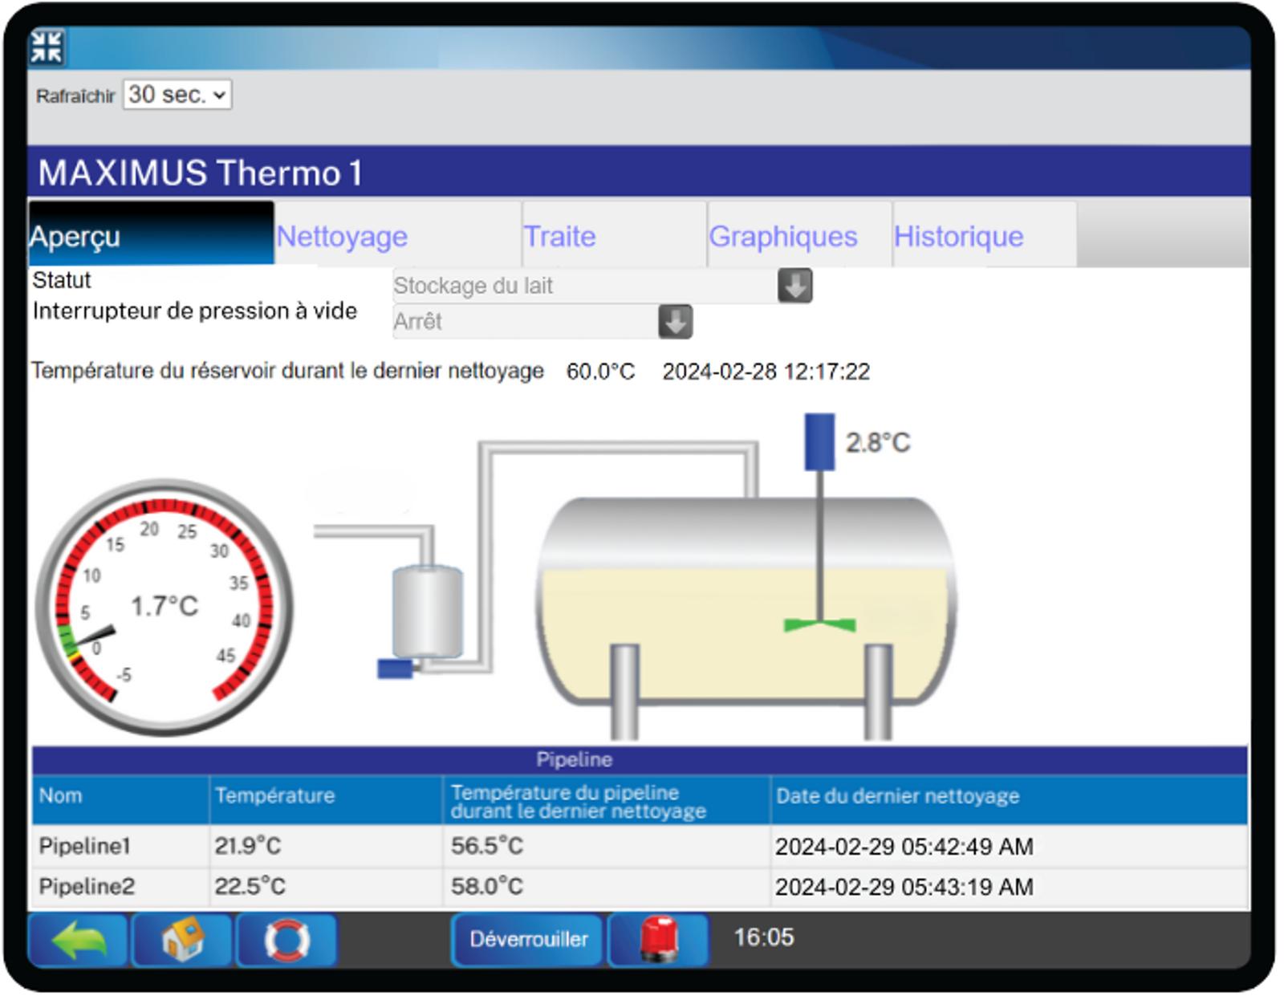Select the Pipeline2 row name
Viewport: 1284px width, 996px height.
87,887
